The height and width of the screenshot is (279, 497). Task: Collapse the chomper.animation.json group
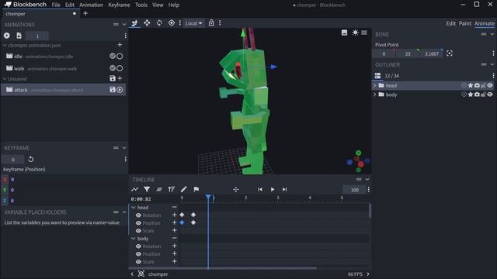point(5,46)
